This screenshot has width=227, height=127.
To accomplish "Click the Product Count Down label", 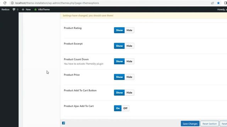I will click(x=76, y=59).
